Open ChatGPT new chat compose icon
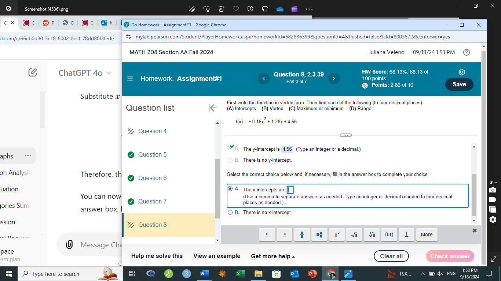The width and height of the screenshot is (501, 281). click(33, 72)
